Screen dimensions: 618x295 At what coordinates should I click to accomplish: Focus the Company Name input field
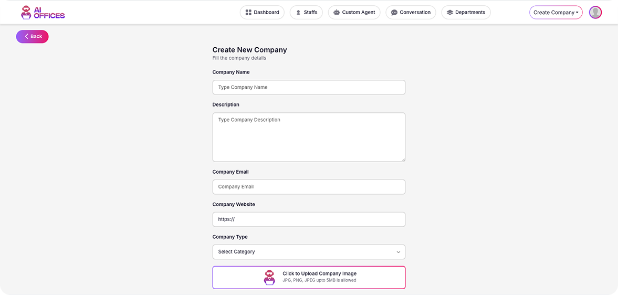(x=309, y=87)
